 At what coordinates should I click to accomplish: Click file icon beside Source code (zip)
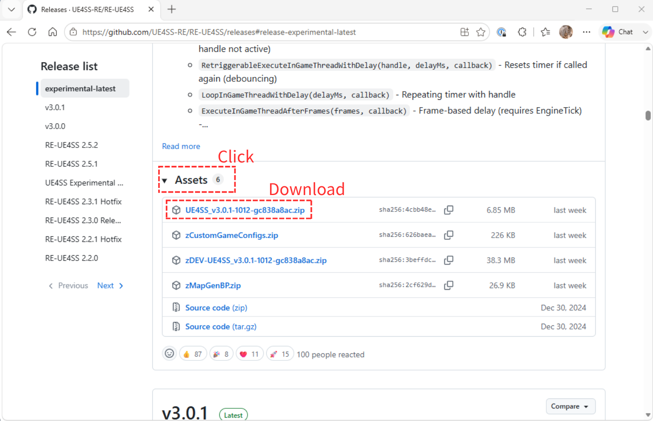pos(176,307)
